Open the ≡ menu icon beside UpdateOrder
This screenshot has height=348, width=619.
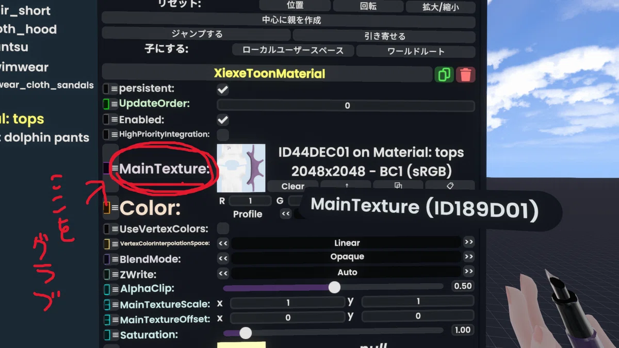point(115,104)
